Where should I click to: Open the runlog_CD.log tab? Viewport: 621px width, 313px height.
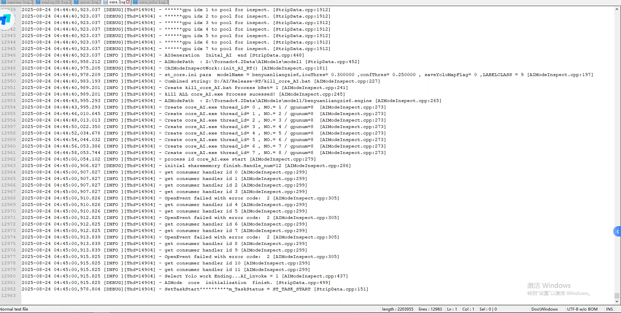point(54,2)
